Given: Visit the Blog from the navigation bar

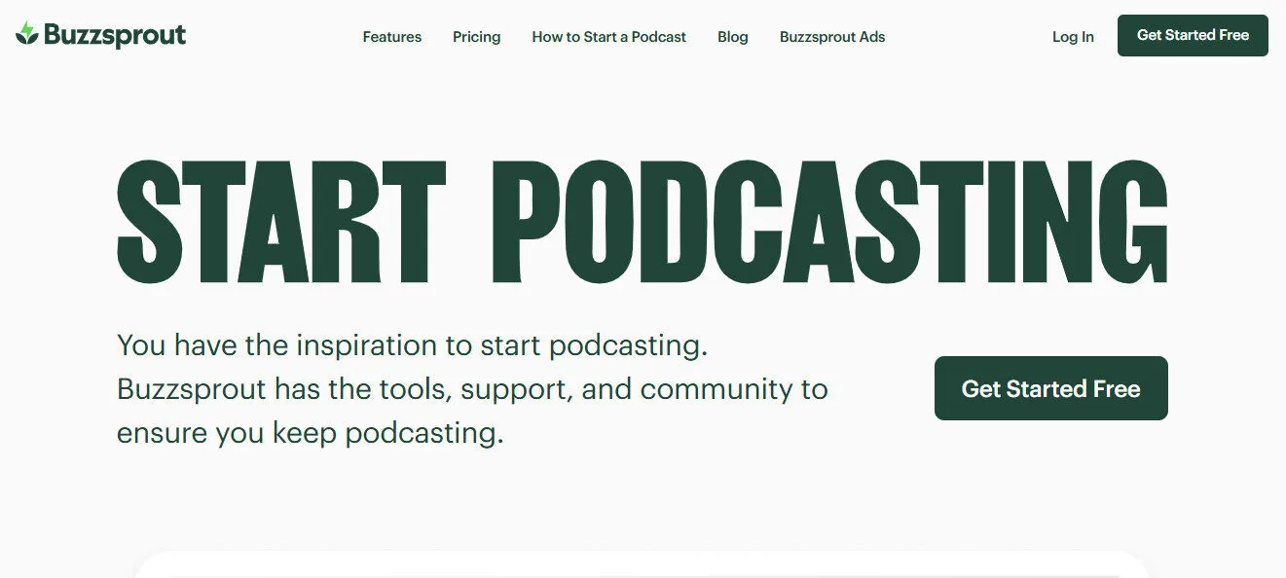Looking at the screenshot, I should tap(732, 37).
